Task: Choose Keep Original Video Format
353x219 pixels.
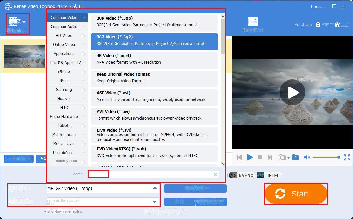Action: point(154,79)
